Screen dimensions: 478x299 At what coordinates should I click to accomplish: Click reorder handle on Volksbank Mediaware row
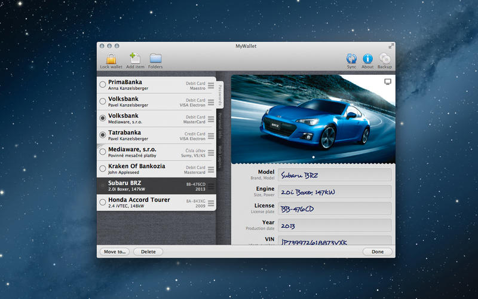[211, 119]
